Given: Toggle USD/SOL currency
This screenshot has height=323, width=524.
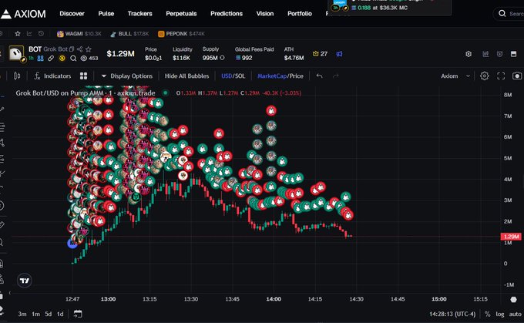Looking at the screenshot, I should pos(233,76).
